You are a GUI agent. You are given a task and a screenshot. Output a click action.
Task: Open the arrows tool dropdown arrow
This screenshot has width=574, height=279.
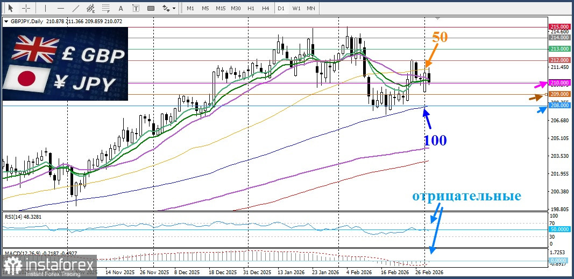coord(174,8)
